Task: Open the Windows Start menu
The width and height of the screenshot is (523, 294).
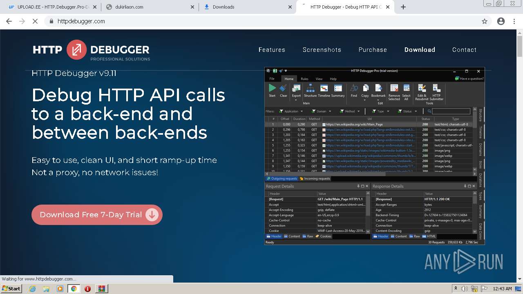Action: (11, 289)
